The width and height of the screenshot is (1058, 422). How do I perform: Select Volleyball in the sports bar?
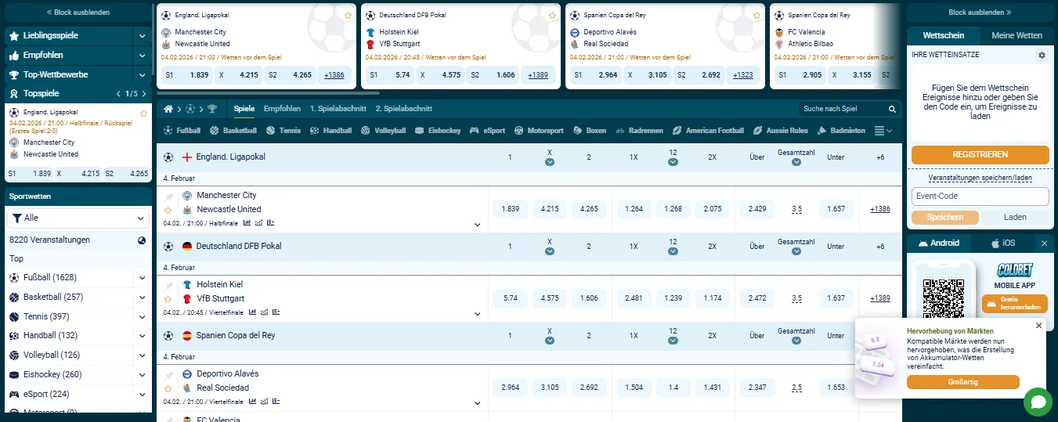tap(383, 131)
